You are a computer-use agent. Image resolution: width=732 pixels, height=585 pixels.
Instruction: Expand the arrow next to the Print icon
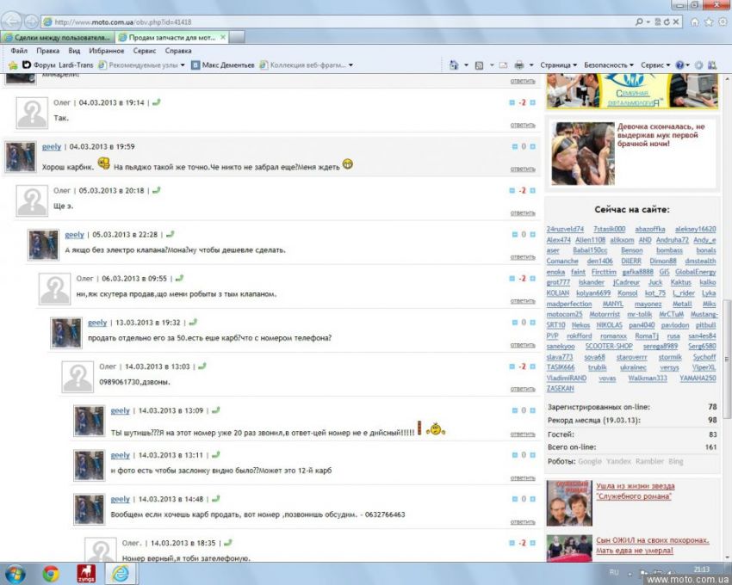(531, 65)
